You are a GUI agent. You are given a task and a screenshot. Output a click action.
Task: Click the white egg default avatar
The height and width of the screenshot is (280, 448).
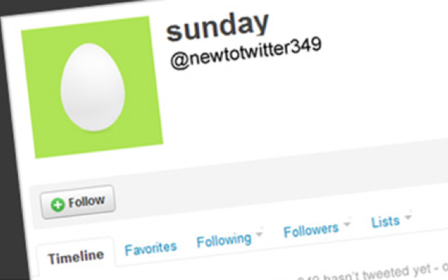tap(92, 87)
